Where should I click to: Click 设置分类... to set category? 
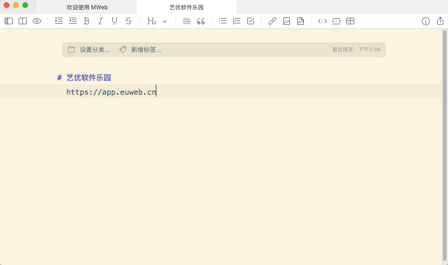(95, 49)
